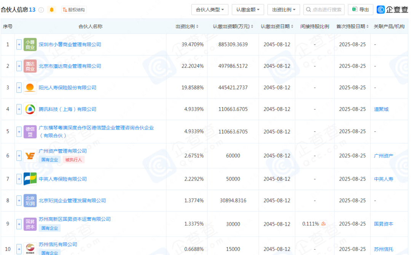The image size is (411, 255).
Task: Click the 广州资产管理 orange logo
Action: [x=30, y=156]
